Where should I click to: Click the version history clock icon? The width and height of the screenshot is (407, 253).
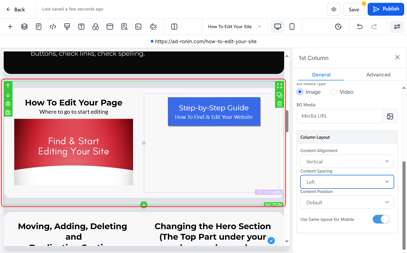[x=338, y=27]
